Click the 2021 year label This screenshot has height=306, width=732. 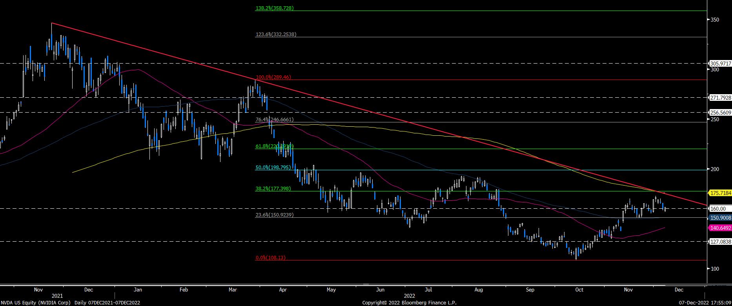pos(57,295)
